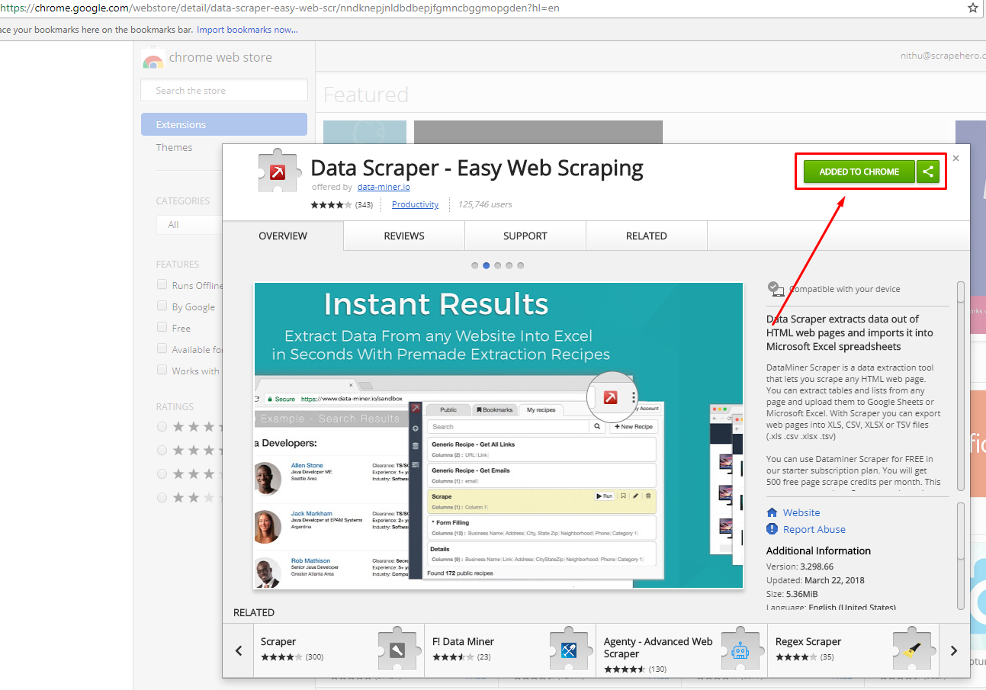Viewport: 986px width, 690px height.
Task: Click the 125,746 users text
Action: coord(485,204)
